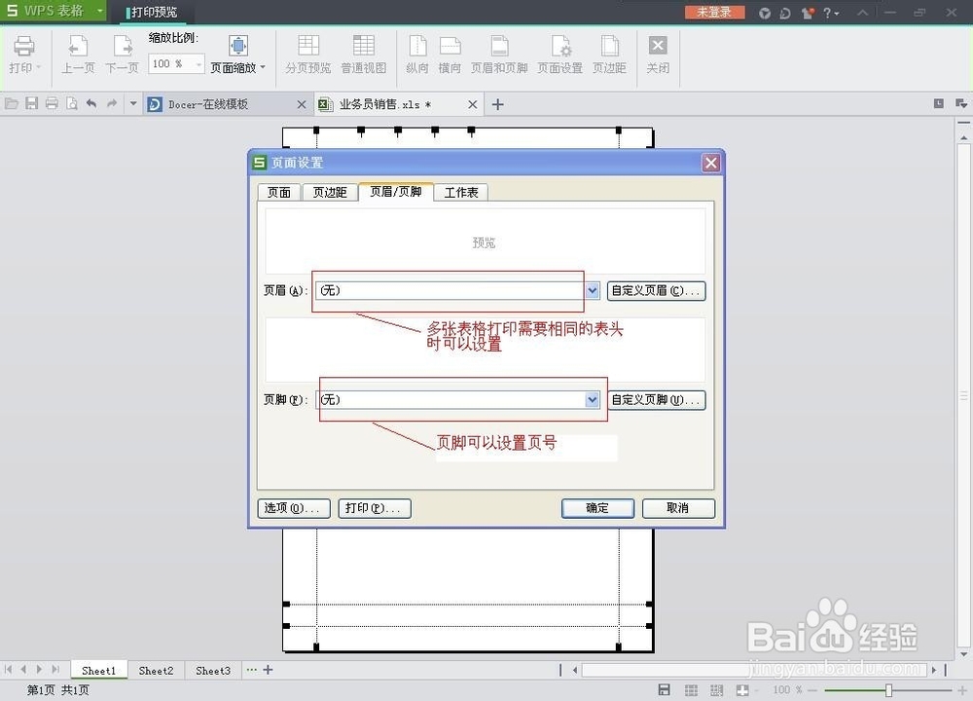
Task: Click the zoom in plus in status bar
Action: click(962, 690)
